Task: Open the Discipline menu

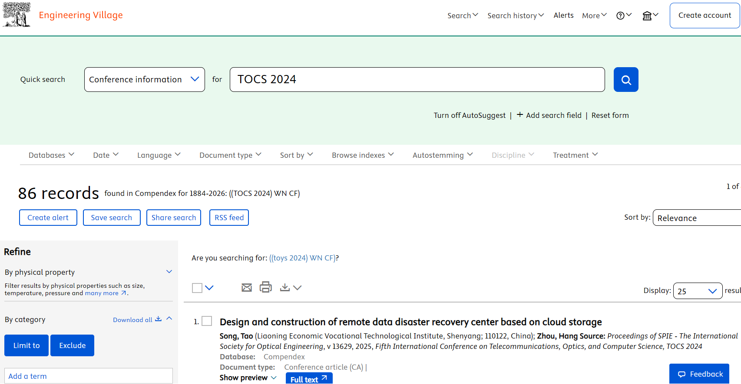Action: click(x=513, y=155)
